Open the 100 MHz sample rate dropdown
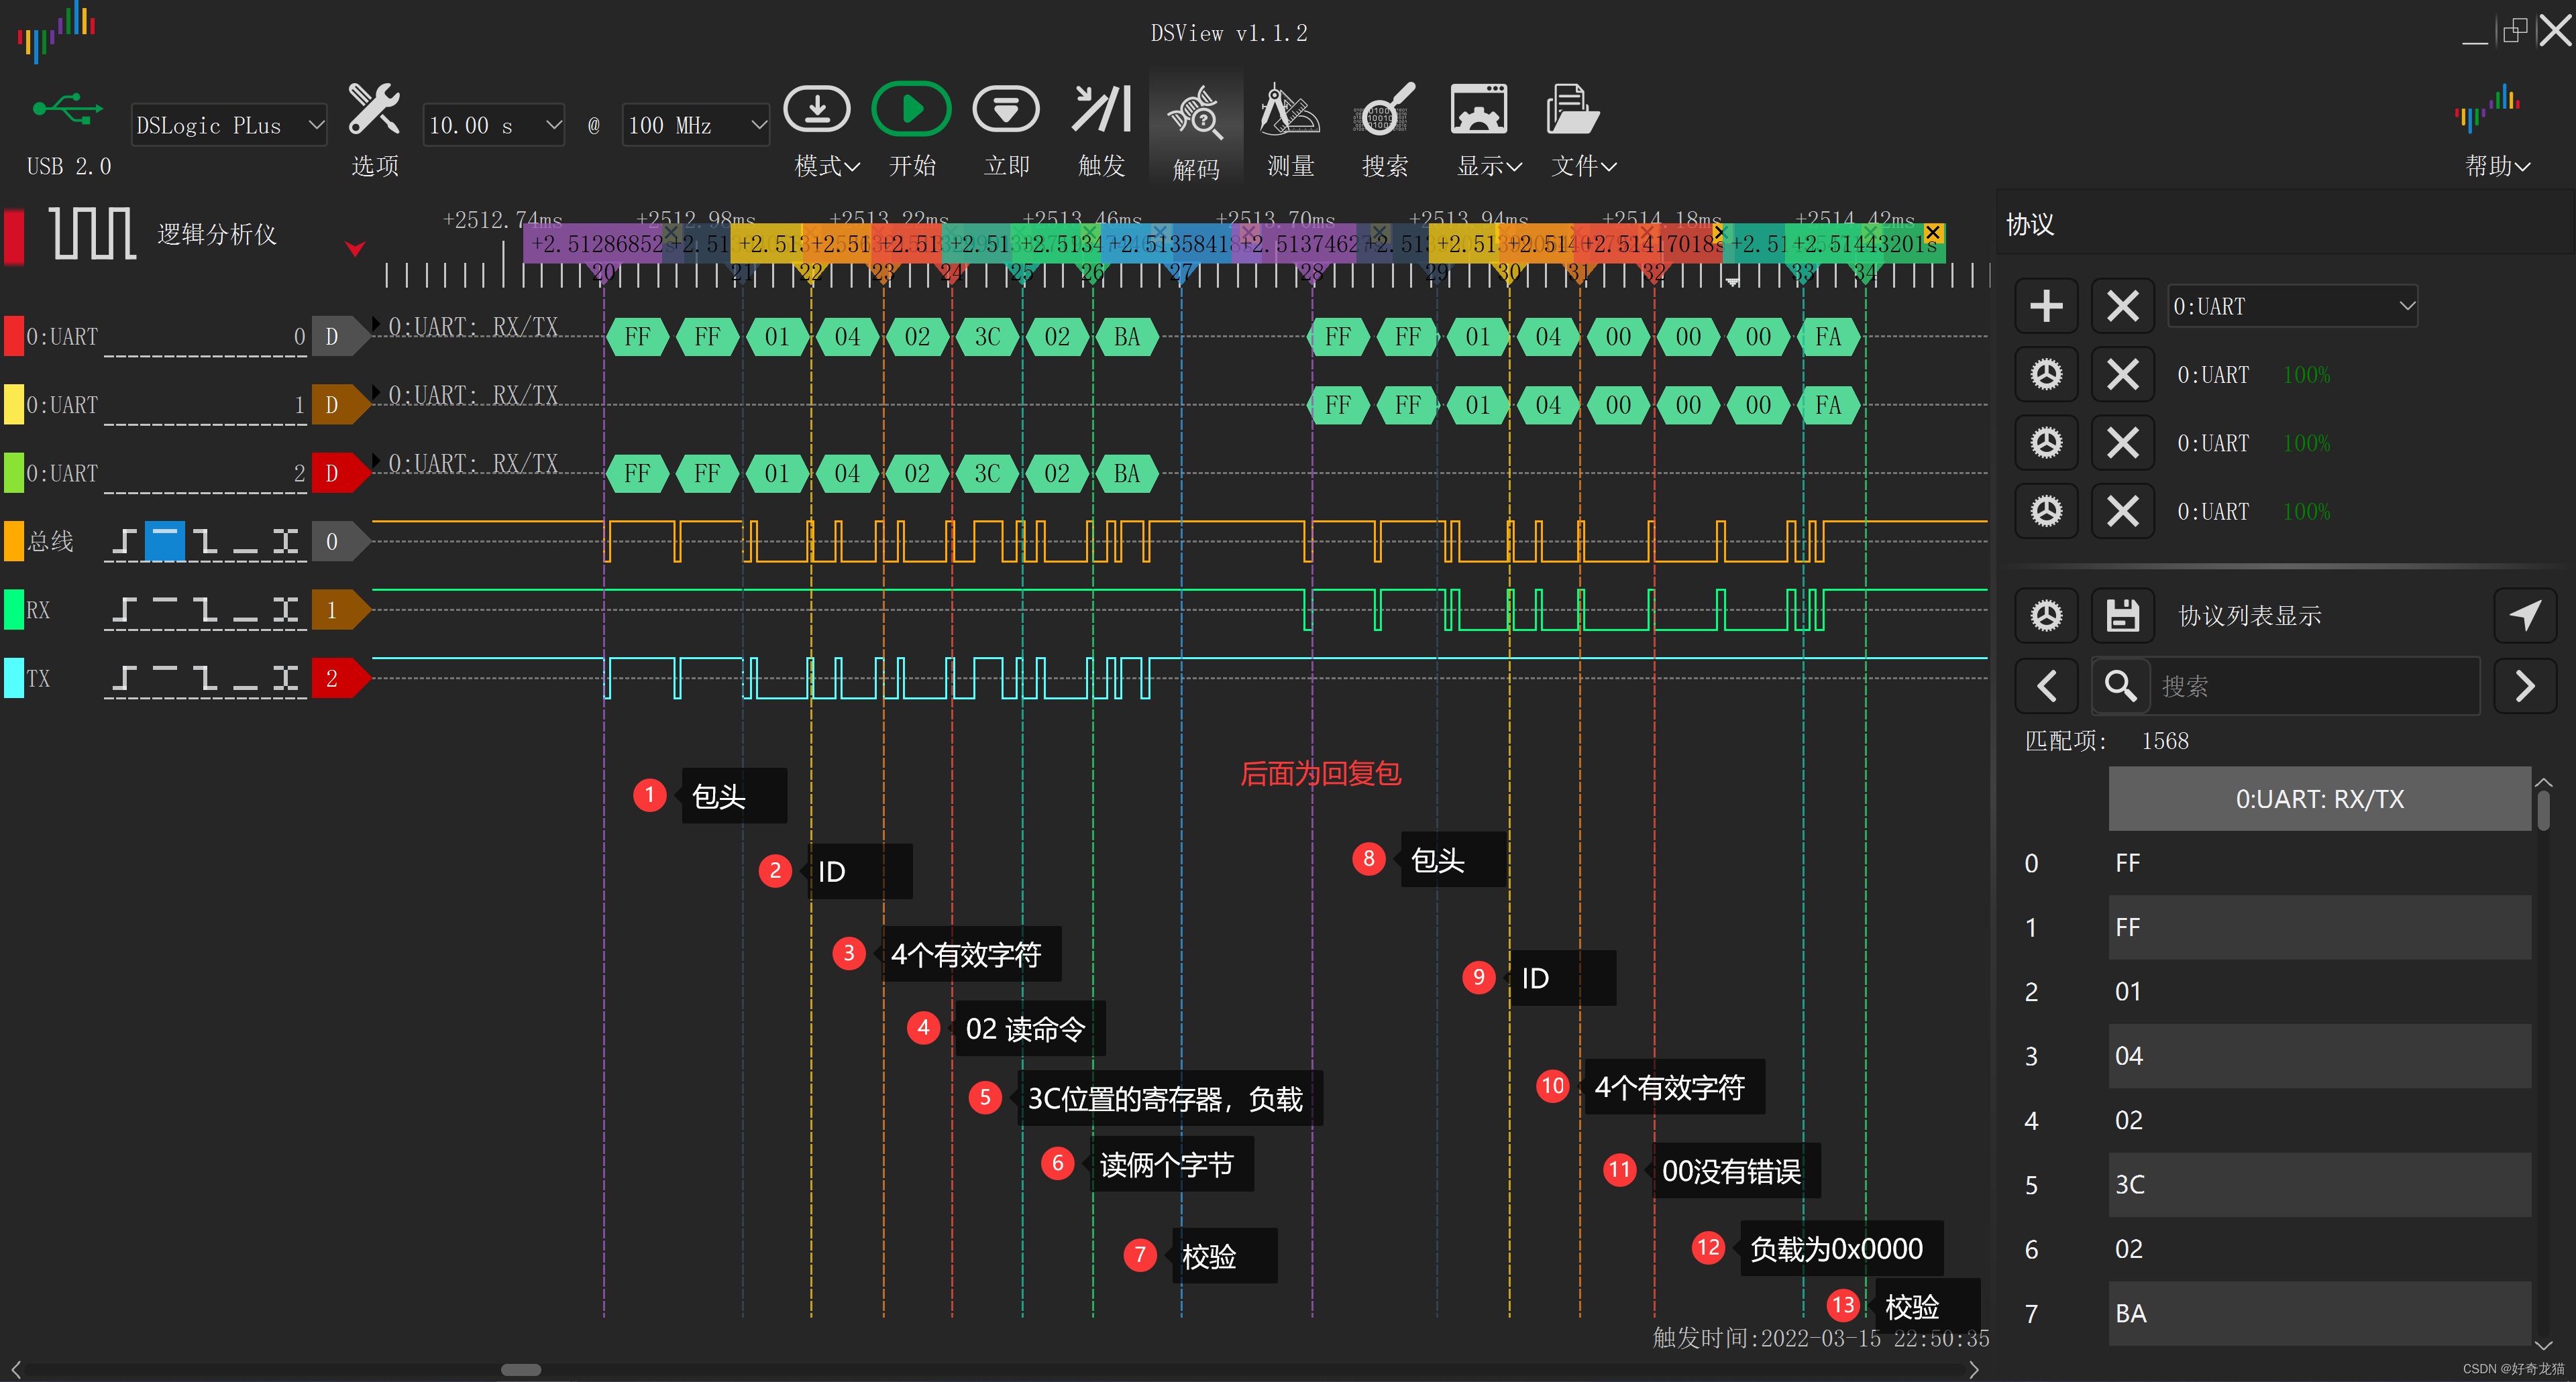 click(x=695, y=126)
